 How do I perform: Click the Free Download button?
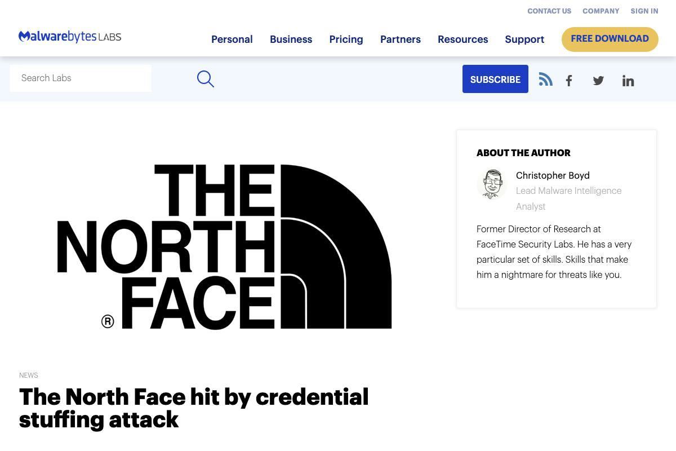610,39
